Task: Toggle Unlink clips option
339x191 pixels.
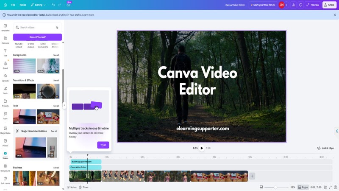Action: click(325, 148)
